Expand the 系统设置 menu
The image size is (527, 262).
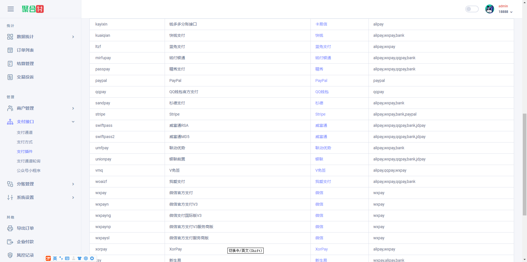pyautogui.click(x=73, y=197)
